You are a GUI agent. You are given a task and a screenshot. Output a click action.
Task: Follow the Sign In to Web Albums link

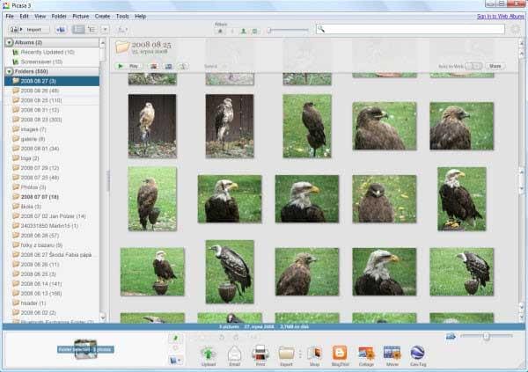[501, 16]
